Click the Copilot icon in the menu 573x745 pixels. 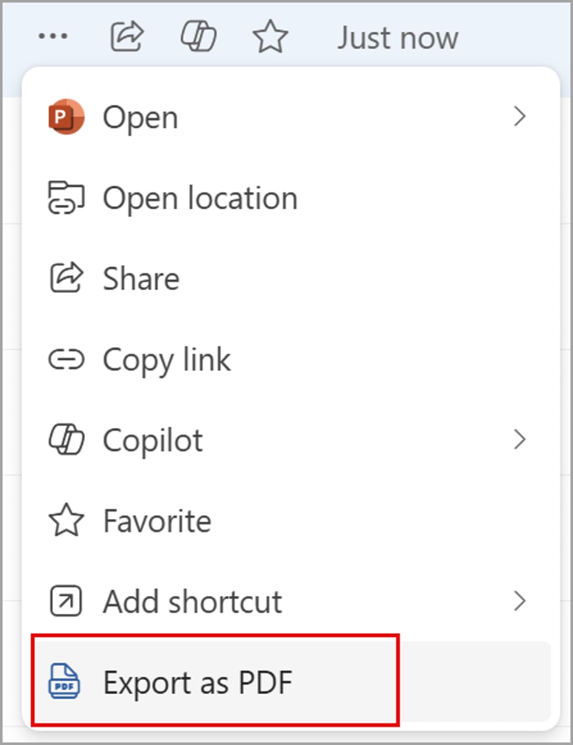tap(66, 440)
